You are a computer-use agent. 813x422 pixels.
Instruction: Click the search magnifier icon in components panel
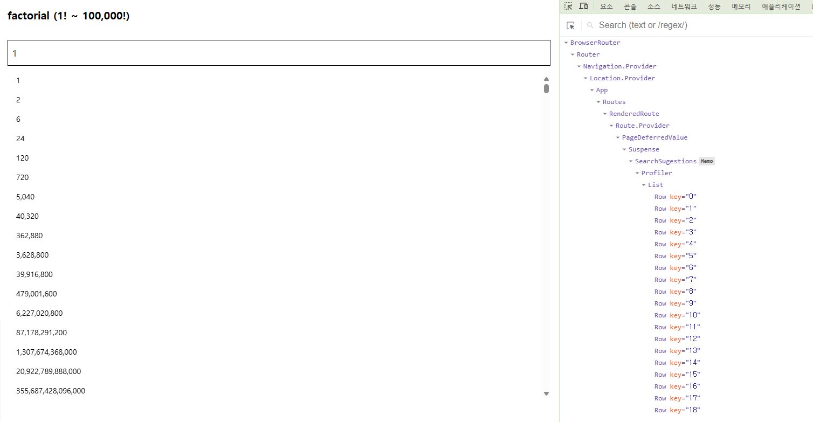tap(590, 25)
